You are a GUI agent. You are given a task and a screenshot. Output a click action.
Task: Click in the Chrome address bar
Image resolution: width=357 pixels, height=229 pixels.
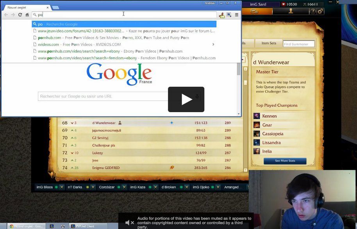(124, 15)
